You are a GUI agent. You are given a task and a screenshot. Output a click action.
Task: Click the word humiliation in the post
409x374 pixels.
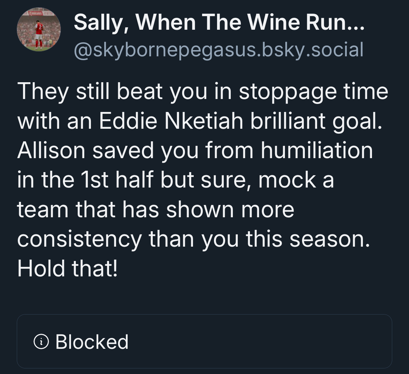[317, 150]
